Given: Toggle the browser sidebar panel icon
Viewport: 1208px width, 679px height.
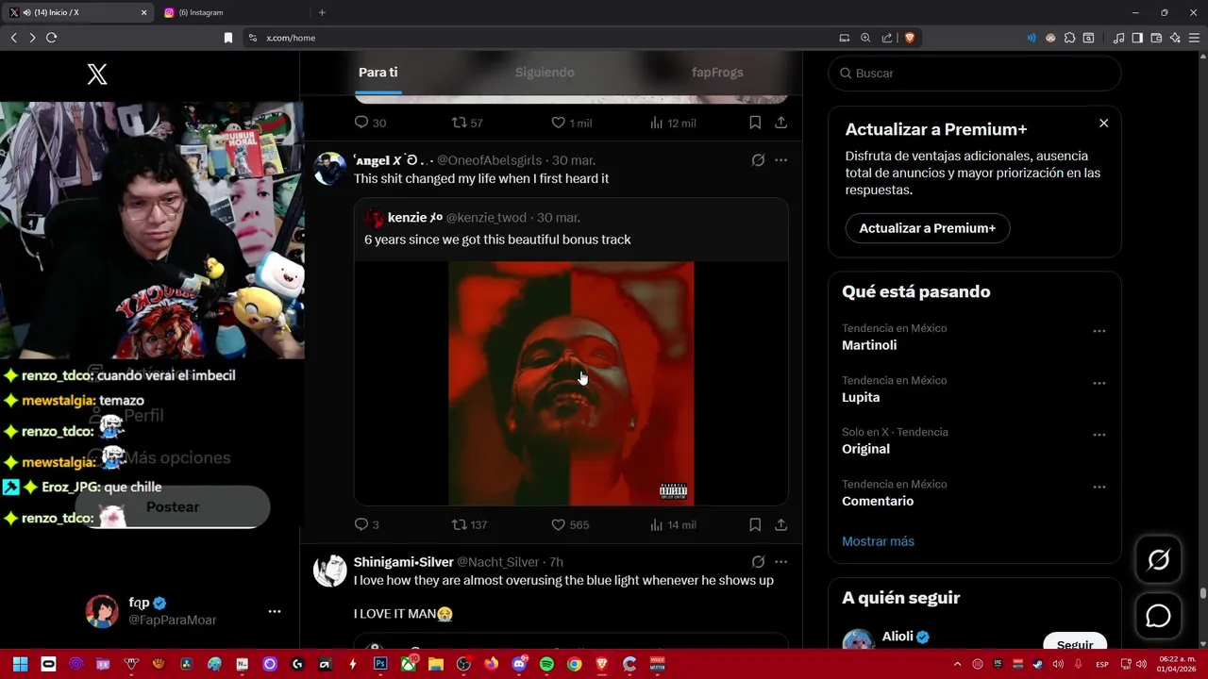Looking at the screenshot, I should pyautogui.click(x=1137, y=38).
